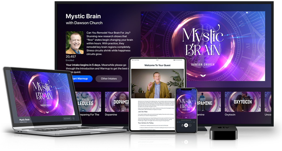Click the back link in the tablet's top bar
This screenshot has width=282, height=151.
tap(136, 60)
